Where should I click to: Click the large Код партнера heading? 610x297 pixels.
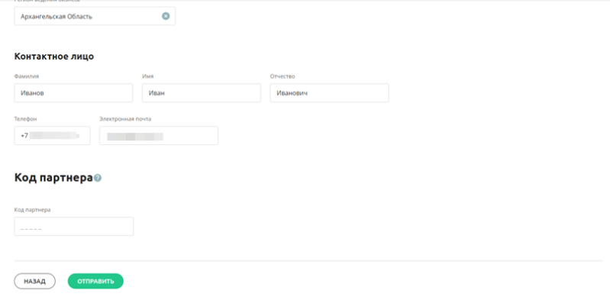pos(53,177)
